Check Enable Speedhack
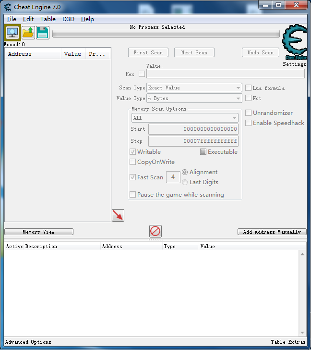This screenshot has height=350, width=311. (248, 123)
